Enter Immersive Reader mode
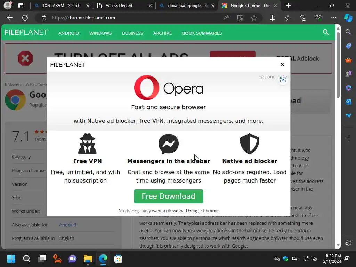The width and height of the screenshot is (356, 267). 240,18
